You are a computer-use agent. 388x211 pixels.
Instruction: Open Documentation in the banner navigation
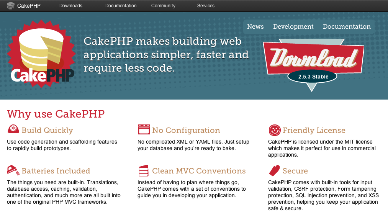click(x=347, y=26)
